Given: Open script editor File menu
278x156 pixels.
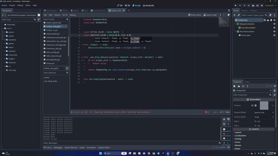Looking at the screenshot, I should coord(45,15).
